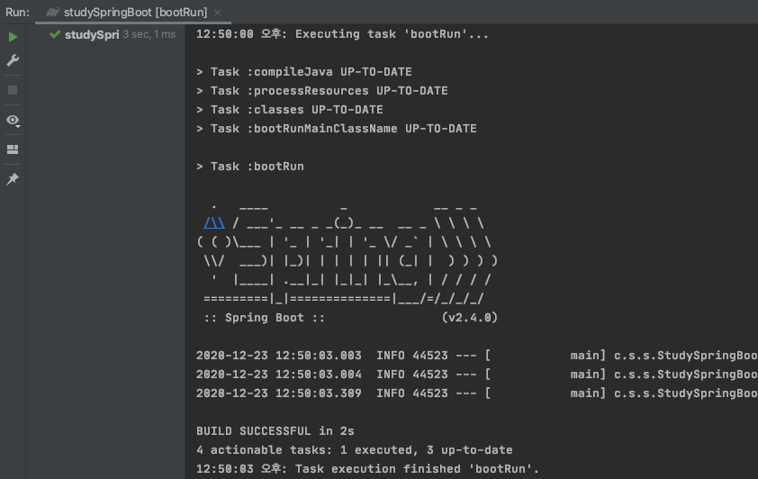Click the Run: tool window label
The width and height of the screenshot is (758, 479).
(x=17, y=13)
